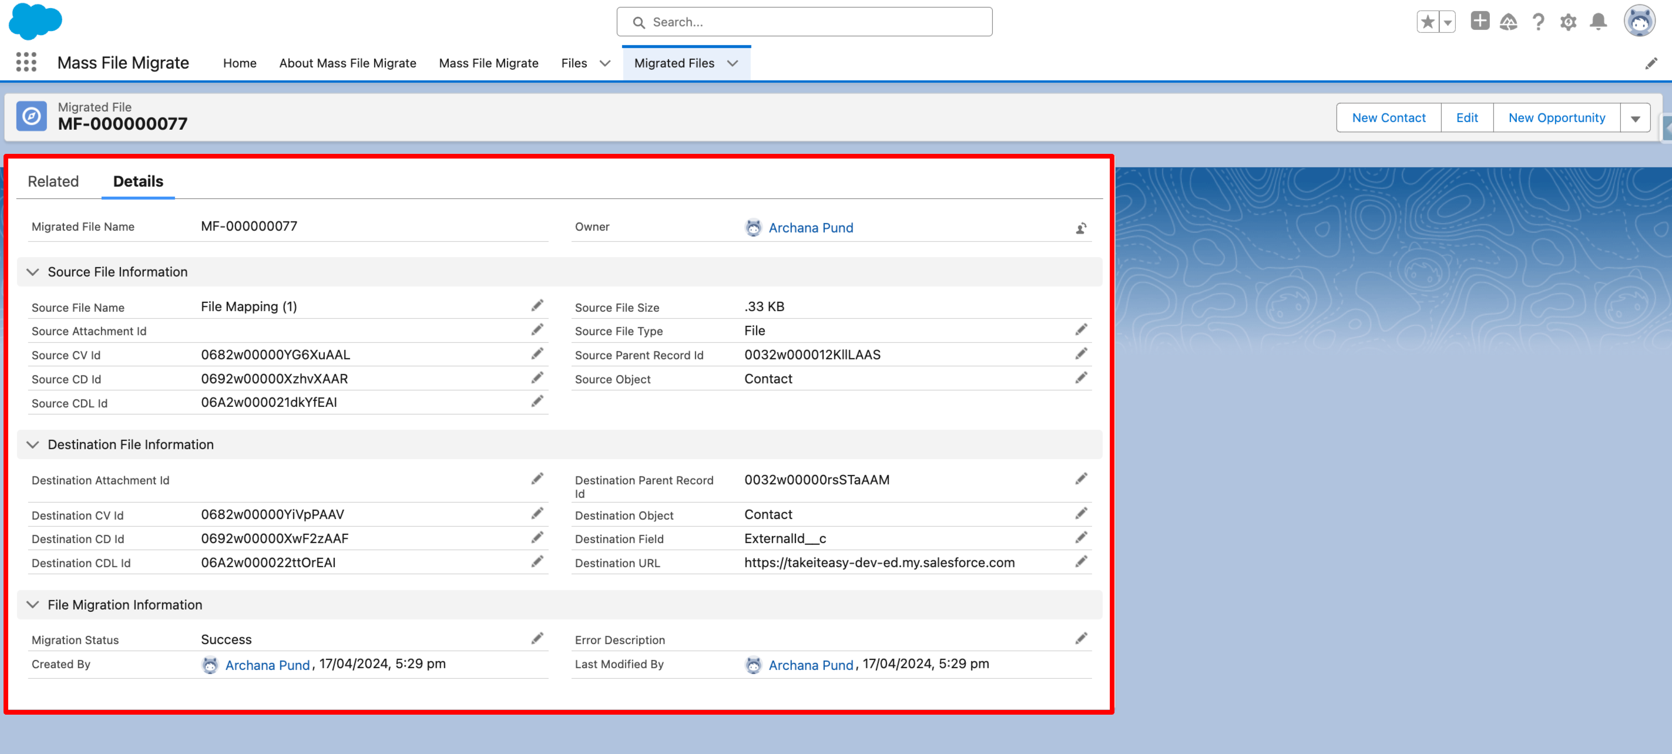Viewport: 1672px width, 754px height.
Task: Open the Setup gear icon
Action: [x=1568, y=22]
